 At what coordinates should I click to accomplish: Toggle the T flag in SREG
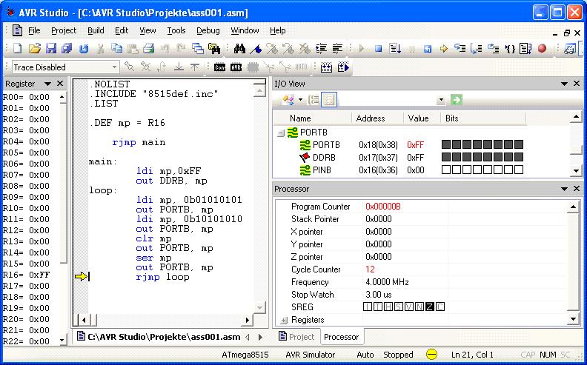(378, 307)
